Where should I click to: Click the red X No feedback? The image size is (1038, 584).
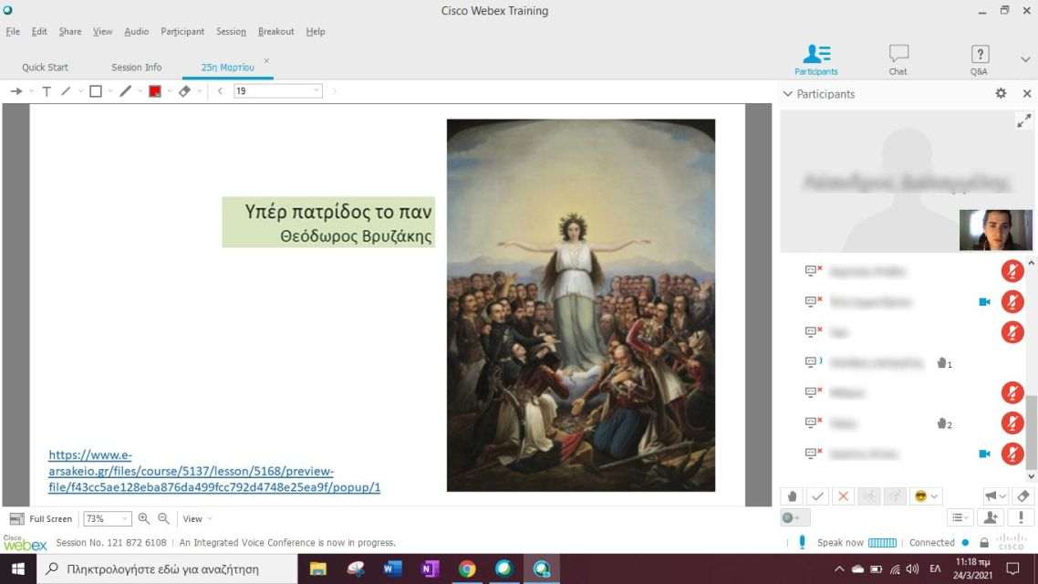pyautogui.click(x=843, y=496)
